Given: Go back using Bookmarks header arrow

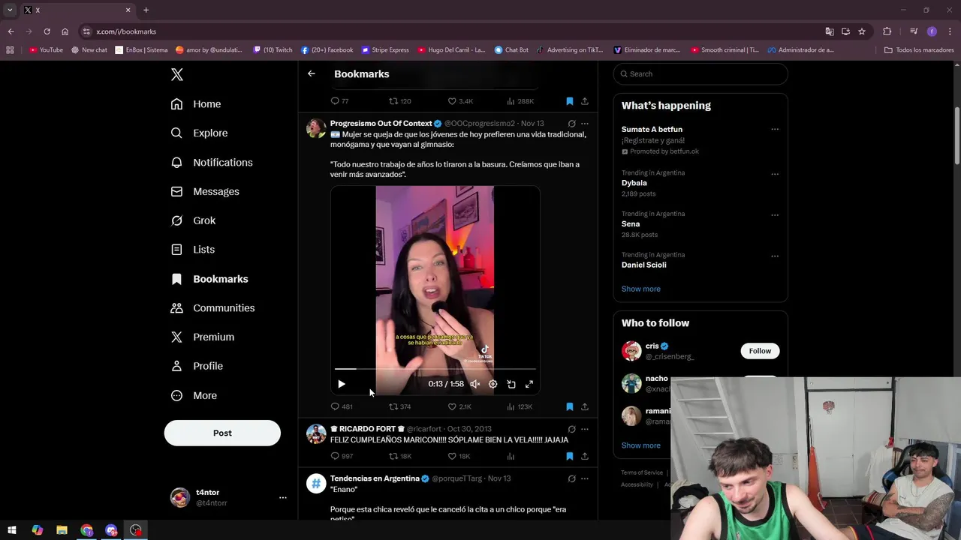Looking at the screenshot, I should point(312,73).
